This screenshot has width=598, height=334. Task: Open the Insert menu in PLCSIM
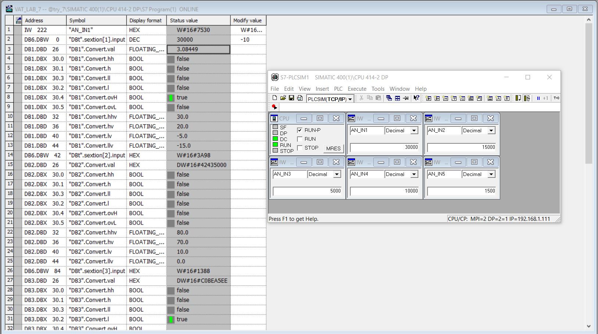point(322,89)
